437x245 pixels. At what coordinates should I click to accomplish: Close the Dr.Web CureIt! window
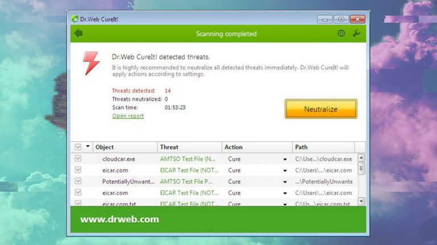pyautogui.click(x=357, y=19)
